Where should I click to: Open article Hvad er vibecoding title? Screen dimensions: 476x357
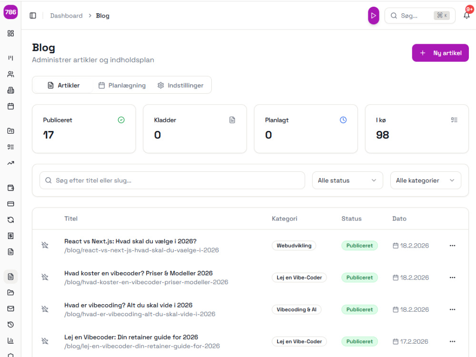[x=129, y=305]
